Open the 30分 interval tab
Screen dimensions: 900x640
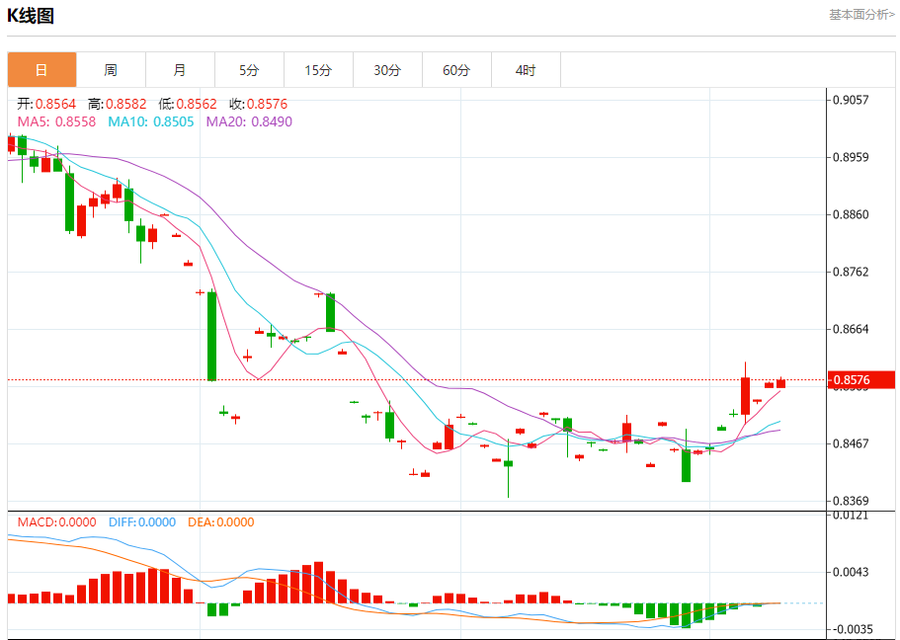coord(387,70)
